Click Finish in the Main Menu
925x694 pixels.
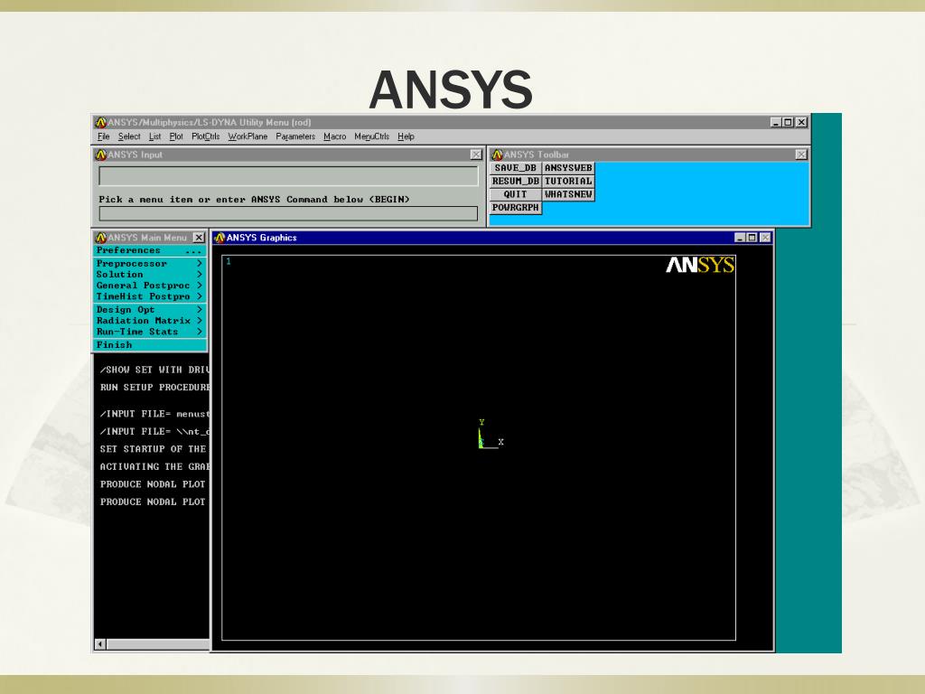click(x=150, y=344)
